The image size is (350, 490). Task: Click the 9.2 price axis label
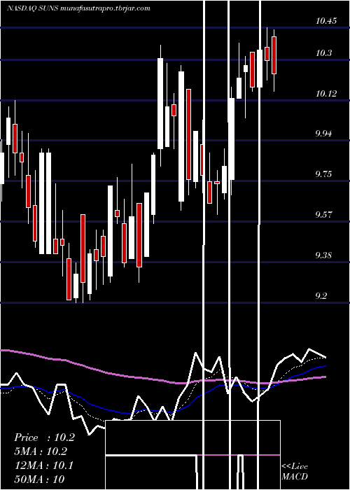321,295
